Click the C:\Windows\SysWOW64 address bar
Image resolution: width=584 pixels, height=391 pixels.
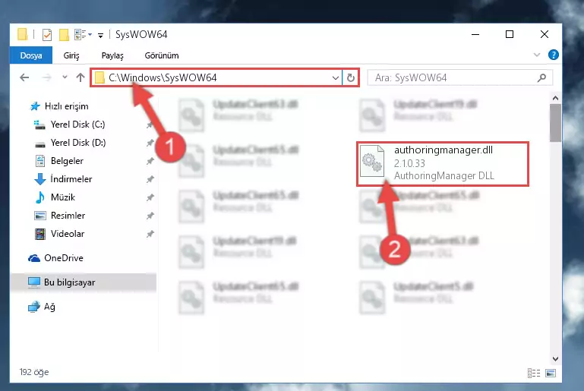point(216,77)
